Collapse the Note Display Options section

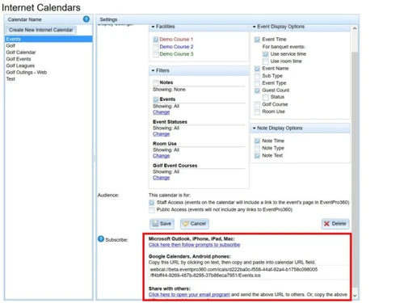254,128
